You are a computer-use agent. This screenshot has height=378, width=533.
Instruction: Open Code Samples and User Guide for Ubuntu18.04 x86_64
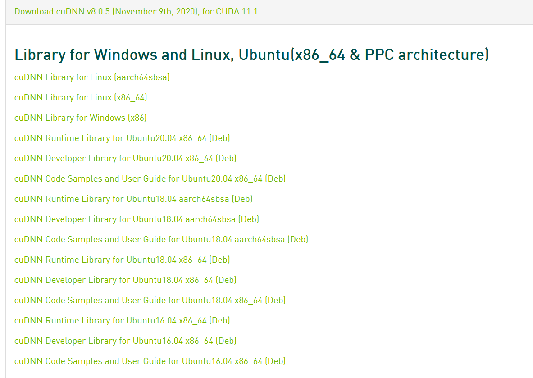tap(150, 300)
